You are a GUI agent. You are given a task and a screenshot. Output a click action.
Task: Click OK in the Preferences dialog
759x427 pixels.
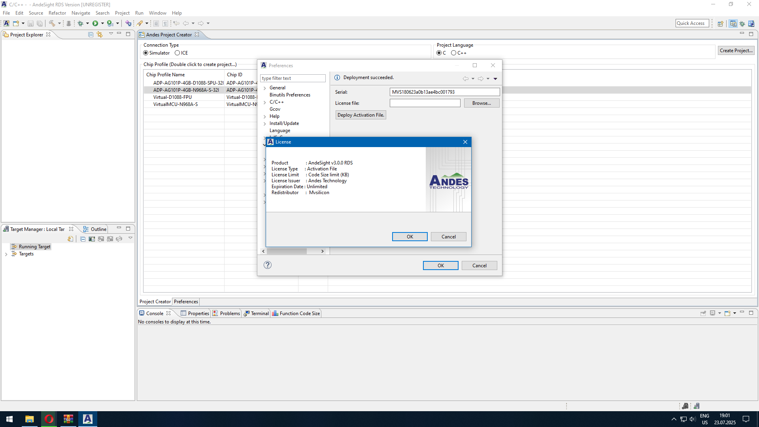440,265
